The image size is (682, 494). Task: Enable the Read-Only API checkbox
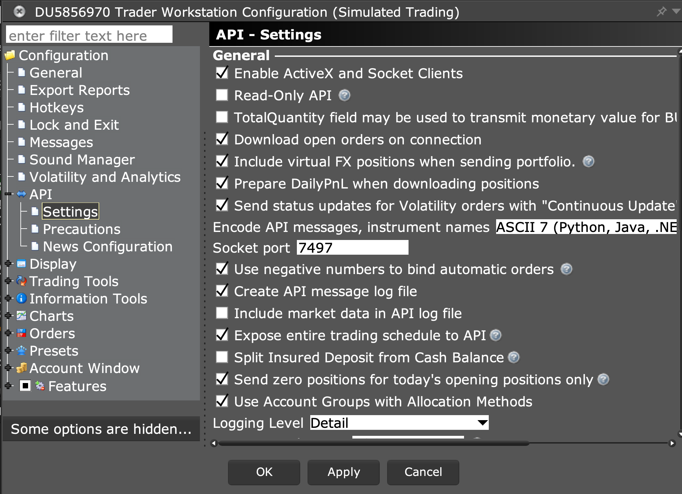[x=222, y=96]
